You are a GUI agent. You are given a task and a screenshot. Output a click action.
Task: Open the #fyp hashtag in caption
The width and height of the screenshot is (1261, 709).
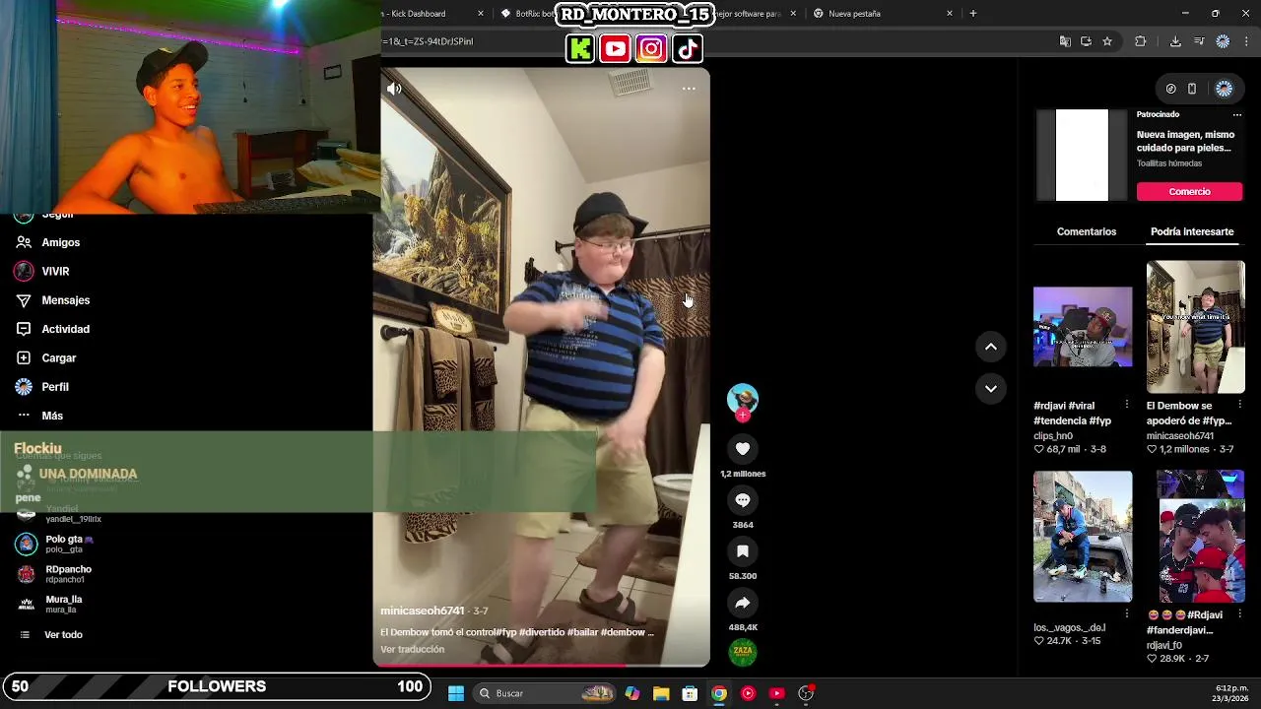[x=506, y=632]
